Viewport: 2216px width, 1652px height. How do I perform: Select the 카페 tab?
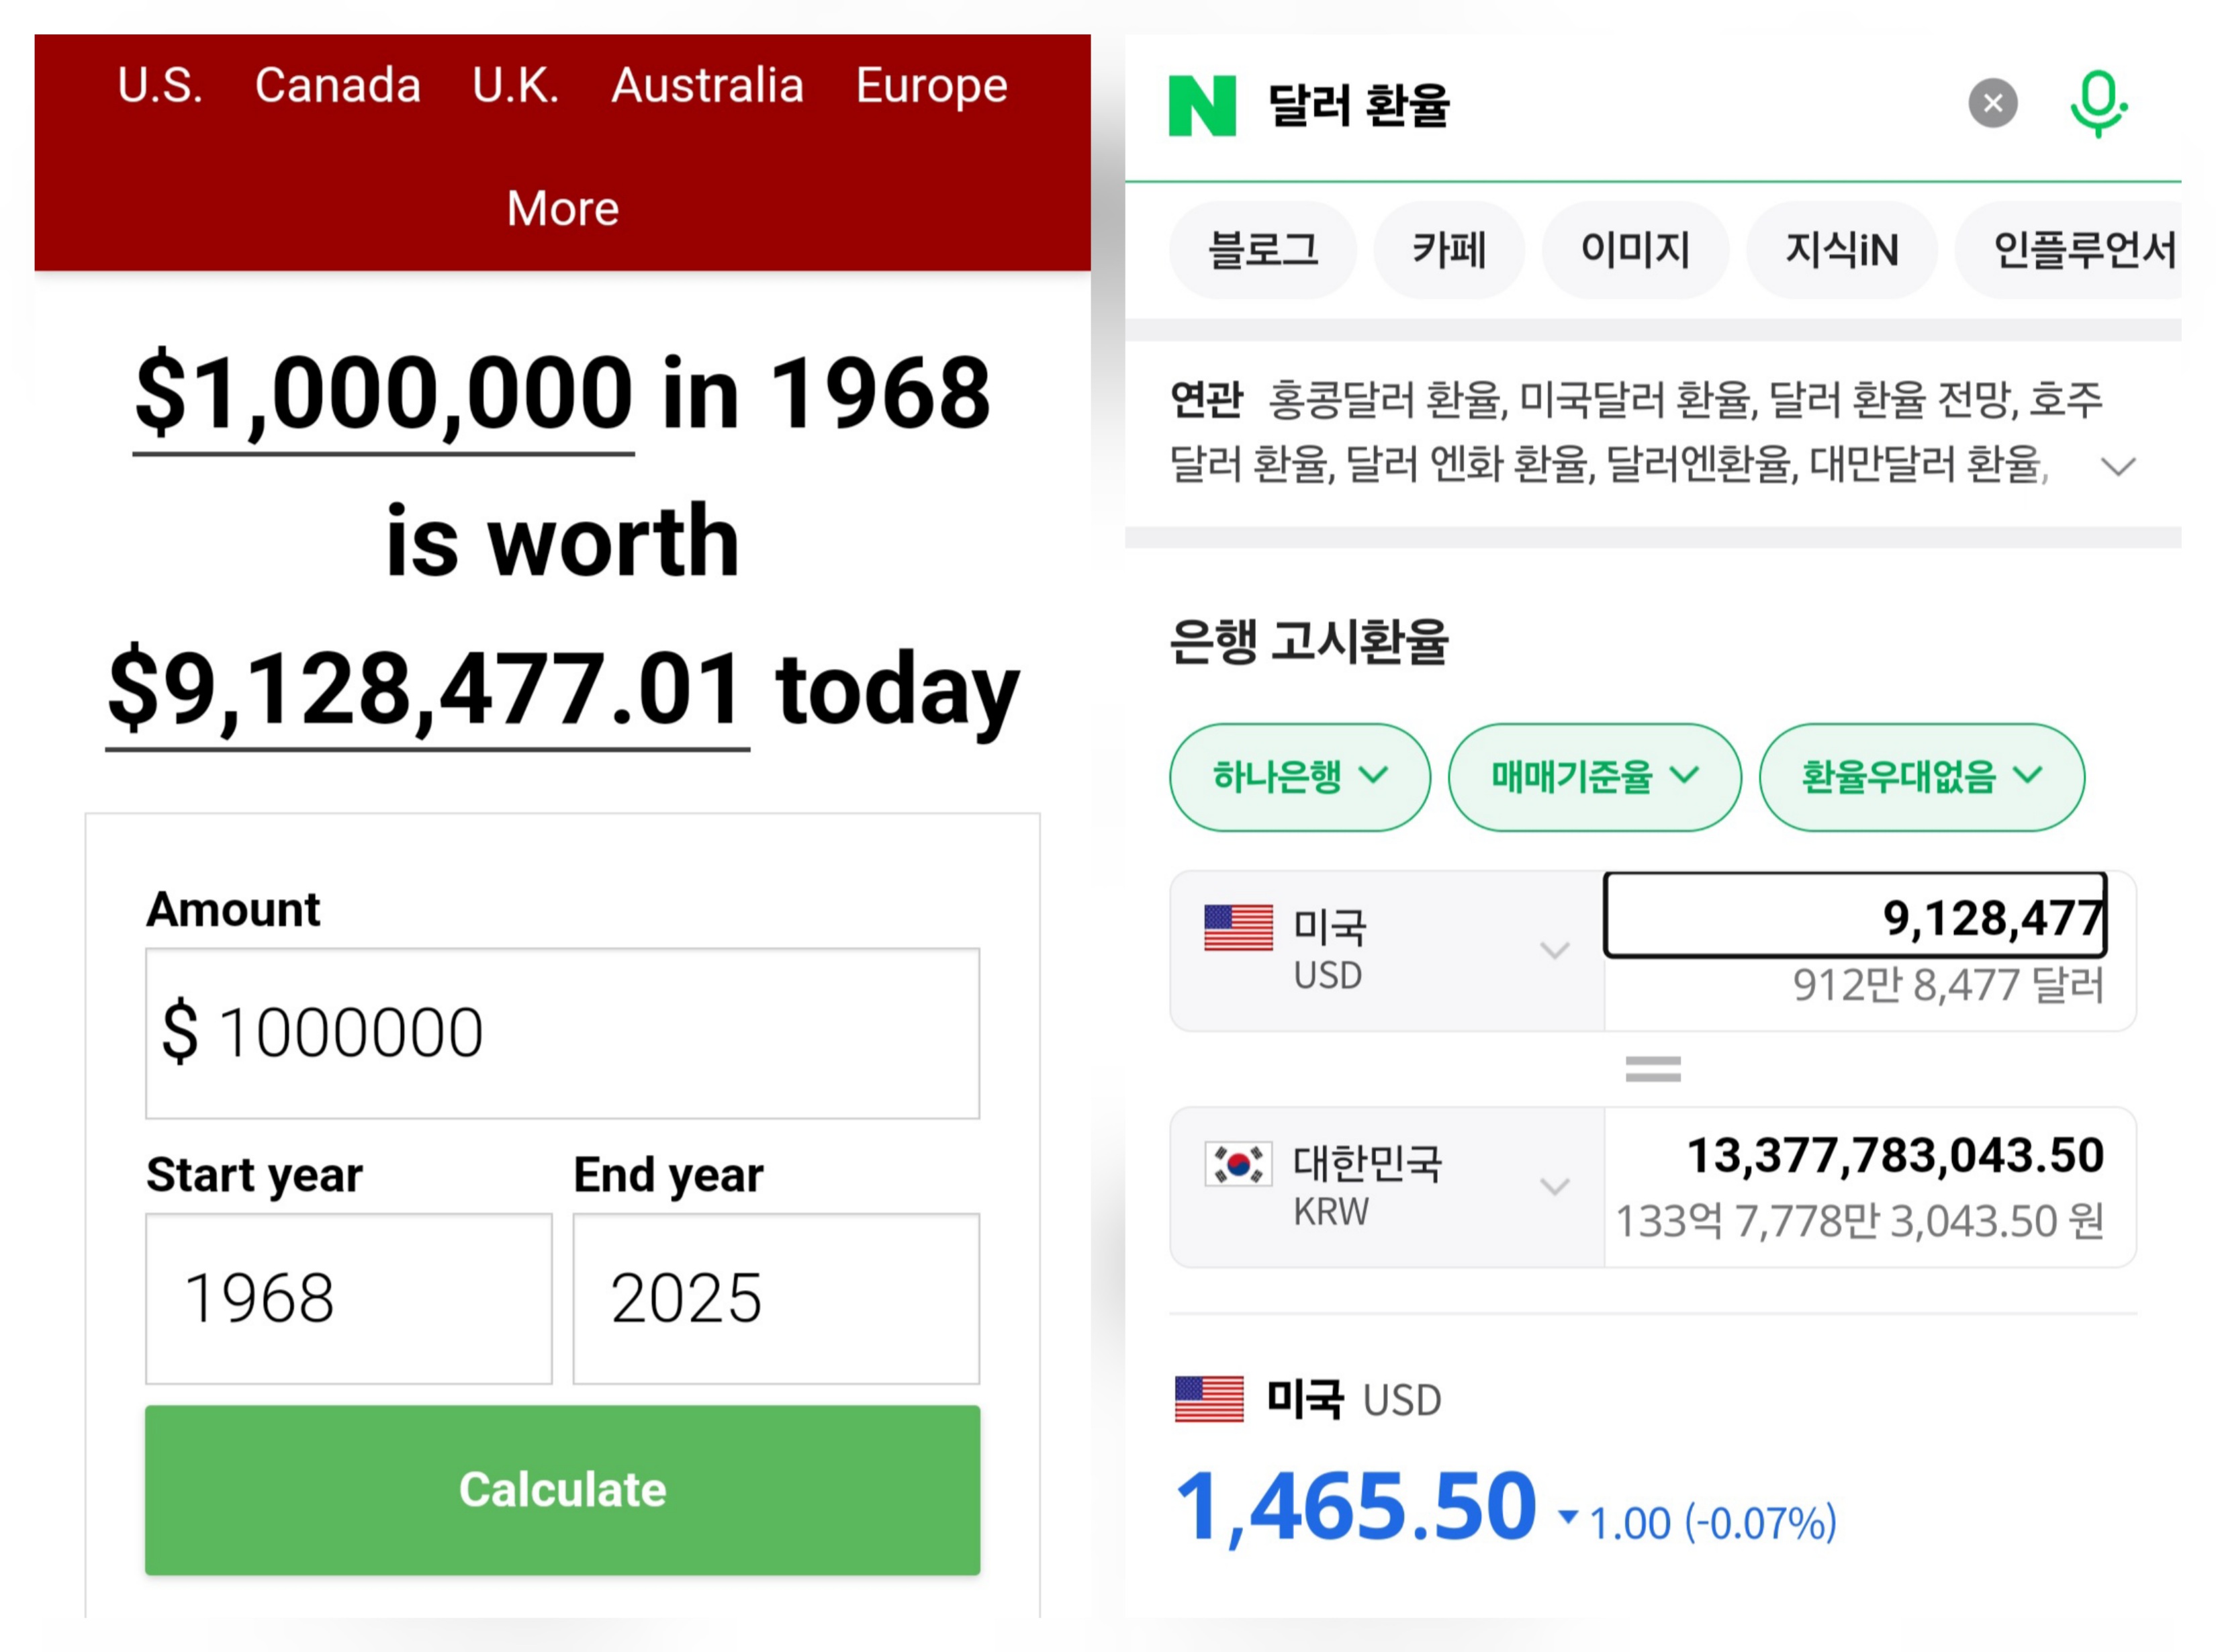coord(1448,250)
